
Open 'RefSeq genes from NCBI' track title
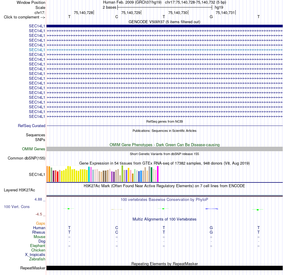pyautogui.click(x=164, y=121)
